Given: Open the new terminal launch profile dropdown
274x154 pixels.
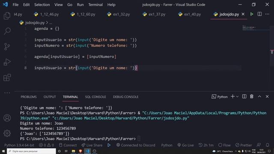Looking at the screenshot, I should tap(237, 97).
